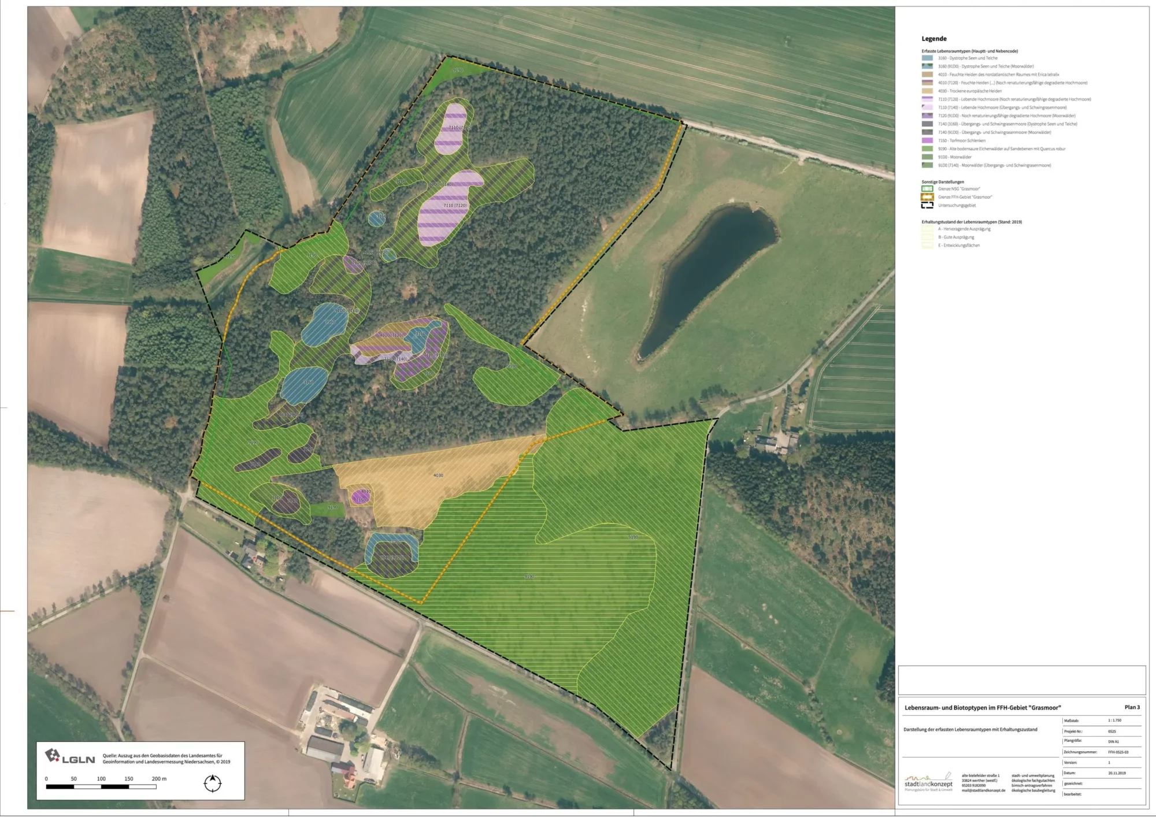Click the LGLN logo
Image resolution: width=1156 pixels, height=817 pixels.
(x=71, y=757)
